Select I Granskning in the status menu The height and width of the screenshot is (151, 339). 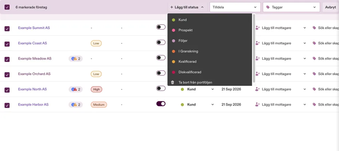tap(210, 51)
